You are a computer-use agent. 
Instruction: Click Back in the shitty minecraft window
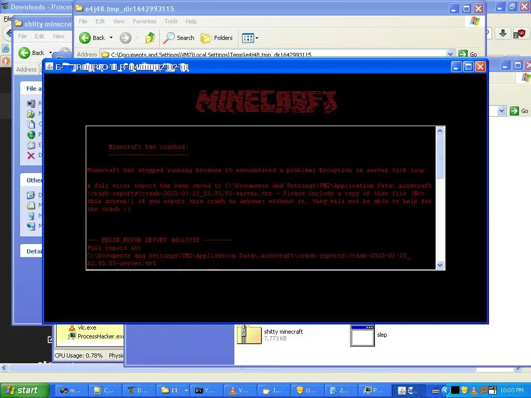click(32, 53)
